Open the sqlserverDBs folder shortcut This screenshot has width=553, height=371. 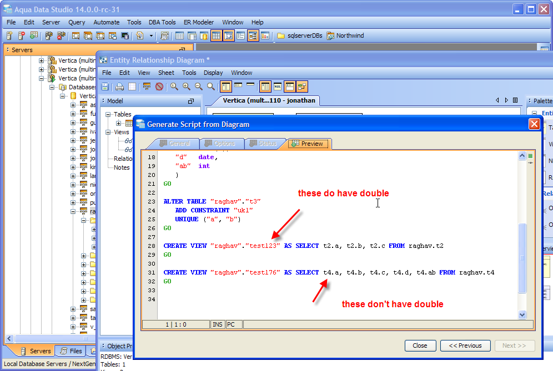point(300,35)
